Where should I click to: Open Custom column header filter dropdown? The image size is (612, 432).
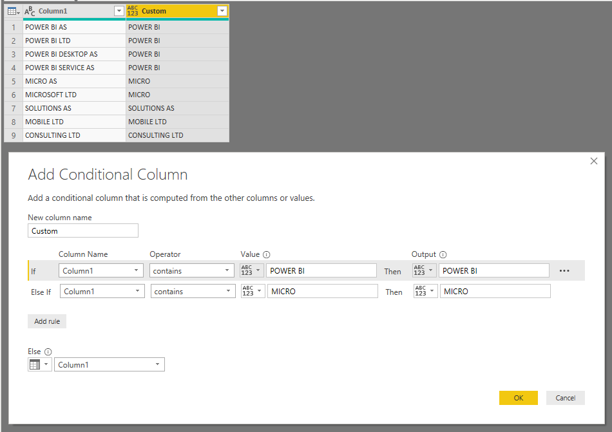pos(222,11)
